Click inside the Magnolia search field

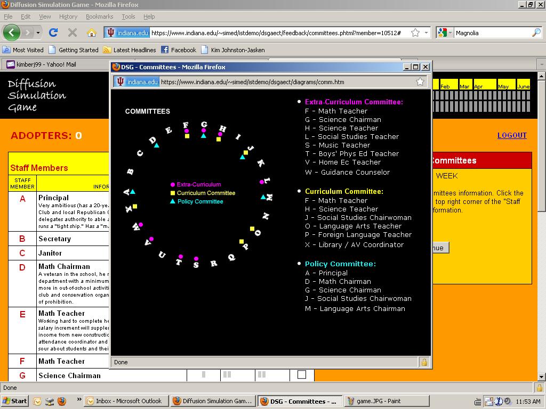tap(491, 33)
